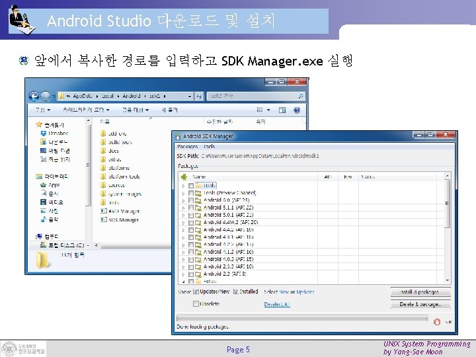The width and height of the screenshot is (476, 357).
Task: Click the scroll-down arrow of the package list
Action: click(x=447, y=280)
